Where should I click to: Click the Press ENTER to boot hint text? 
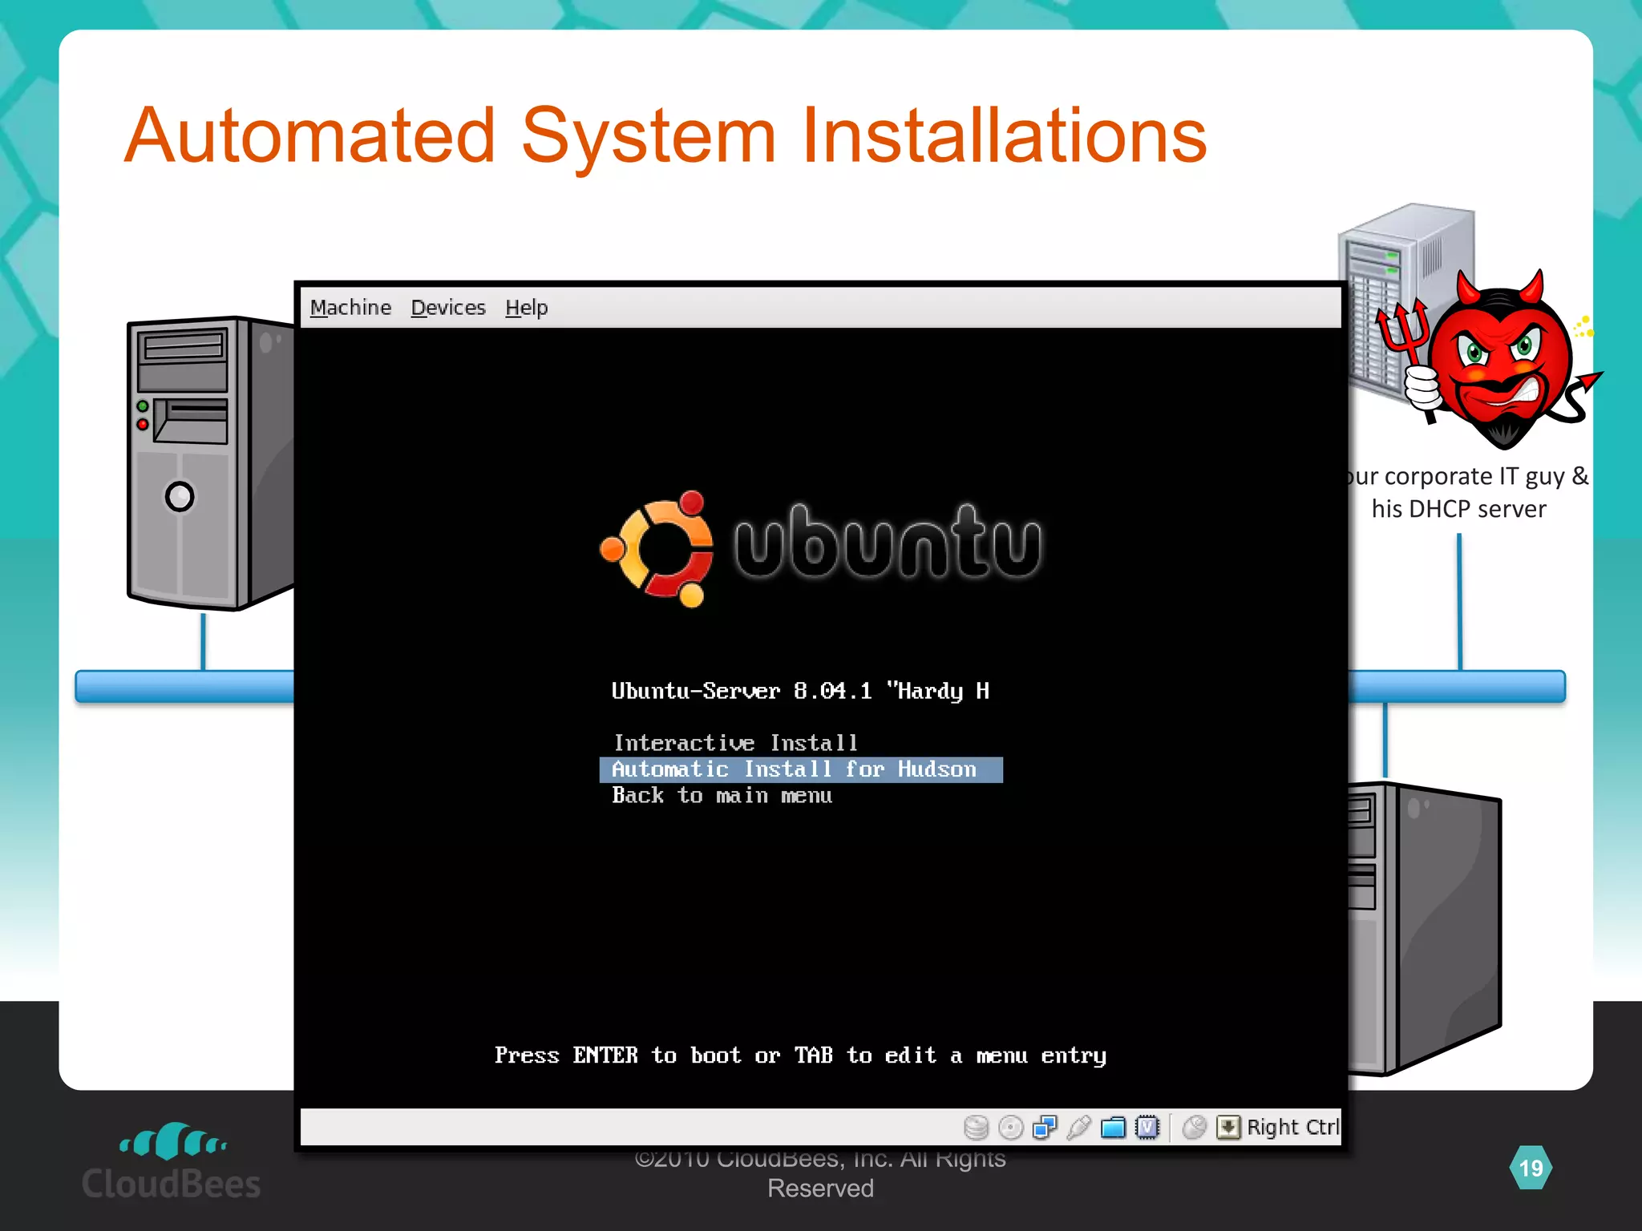(800, 1055)
